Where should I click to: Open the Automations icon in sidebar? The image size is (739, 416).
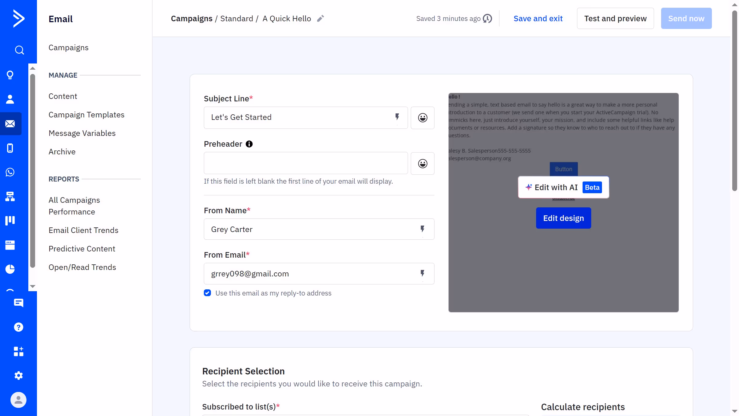pos(10,196)
